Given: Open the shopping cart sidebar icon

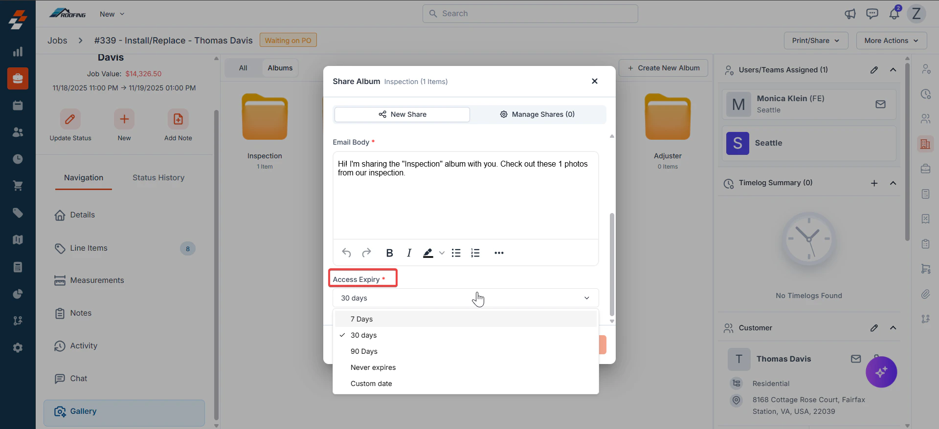Looking at the screenshot, I should click(x=18, y=186).
